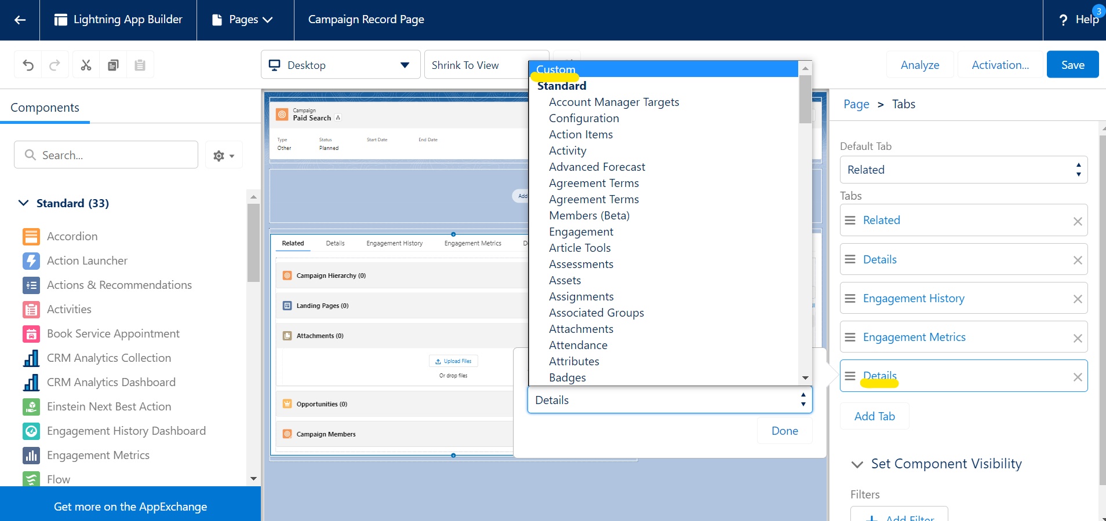Viewport: 1106px width, 521px height.
Task: Remove the Related tab with X
Action: tap(1078, 221)
